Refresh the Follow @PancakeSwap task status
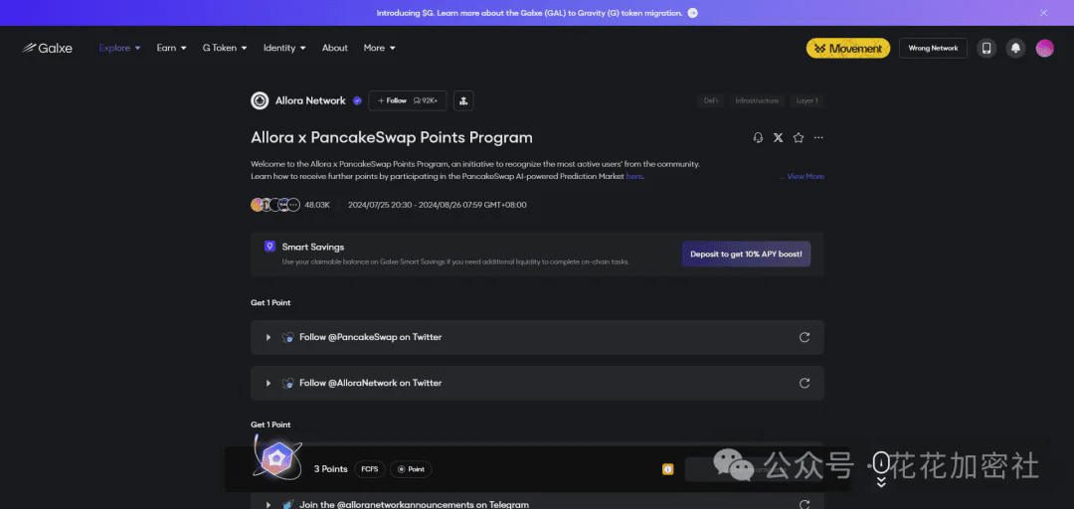Viewport: 1074px width, 509px height. pyautogui.click(x=805, y=337)
